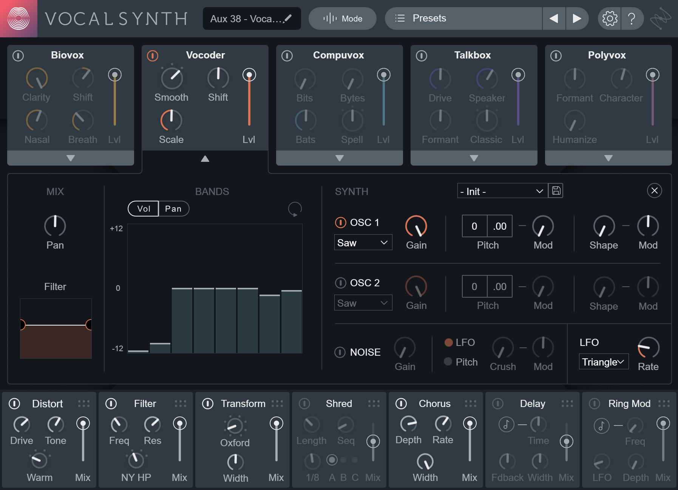Open the Mode button
Viewport: 678px width, 490px height.
(x=343, y=18)
